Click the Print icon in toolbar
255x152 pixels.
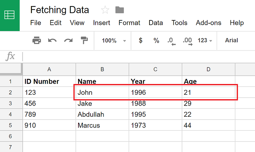click(37, 40)
